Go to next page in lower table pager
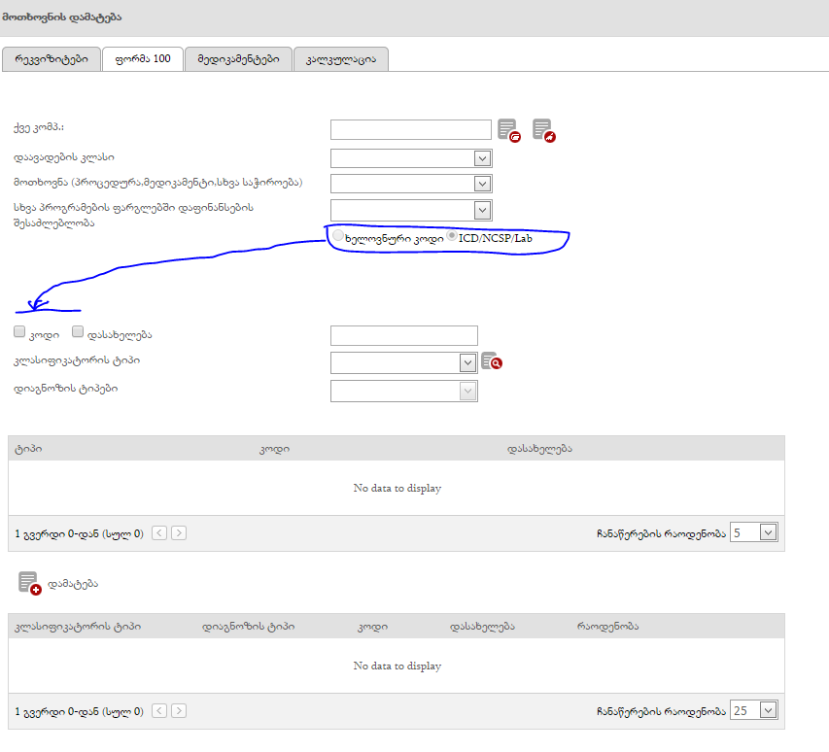Image resolution: width=829 pixels, height=752 pixels. tap(179, 711)
